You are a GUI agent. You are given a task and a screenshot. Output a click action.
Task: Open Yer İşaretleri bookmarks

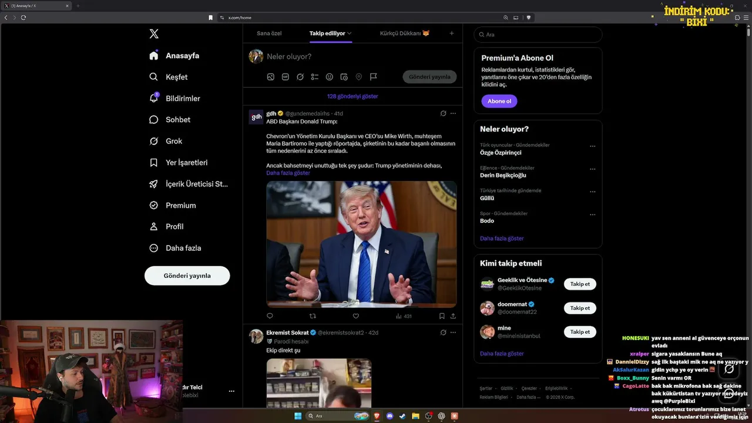pos(179,163)
